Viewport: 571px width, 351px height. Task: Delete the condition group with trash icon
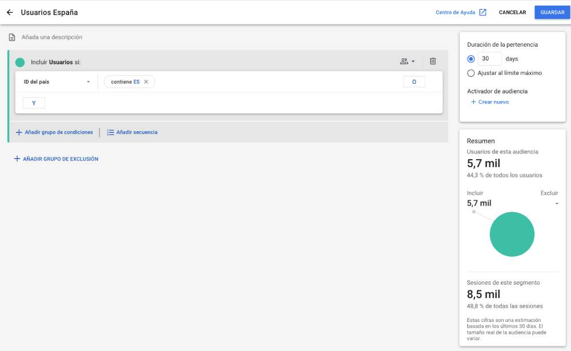(433, 62)
